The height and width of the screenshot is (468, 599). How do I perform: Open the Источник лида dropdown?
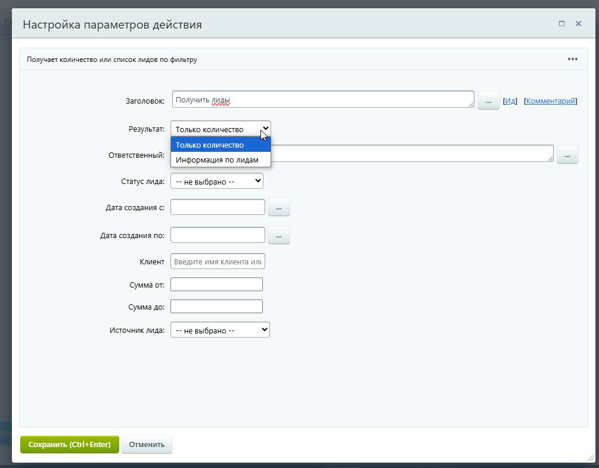coord(220,330)
